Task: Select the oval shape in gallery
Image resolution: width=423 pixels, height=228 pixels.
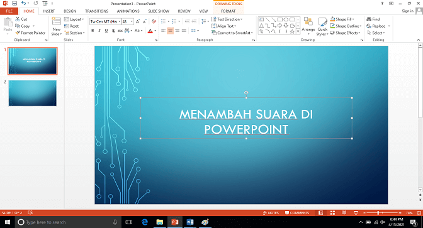Action: pyautogui.click(x=286, y=19)
